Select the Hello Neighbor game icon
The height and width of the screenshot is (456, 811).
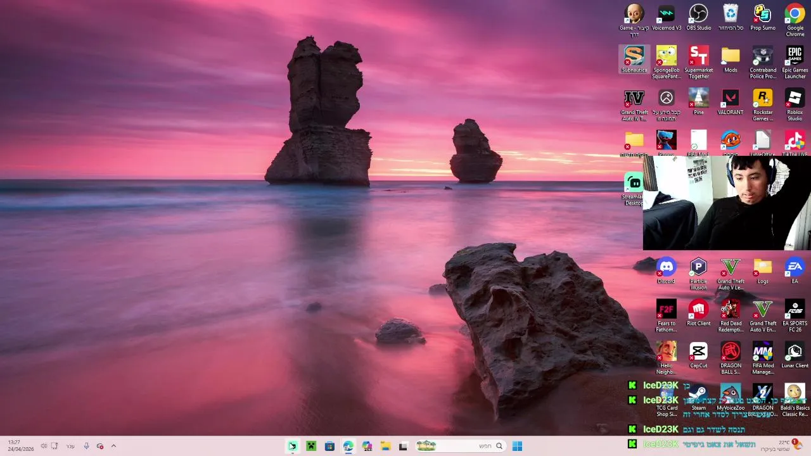(667, 358)
